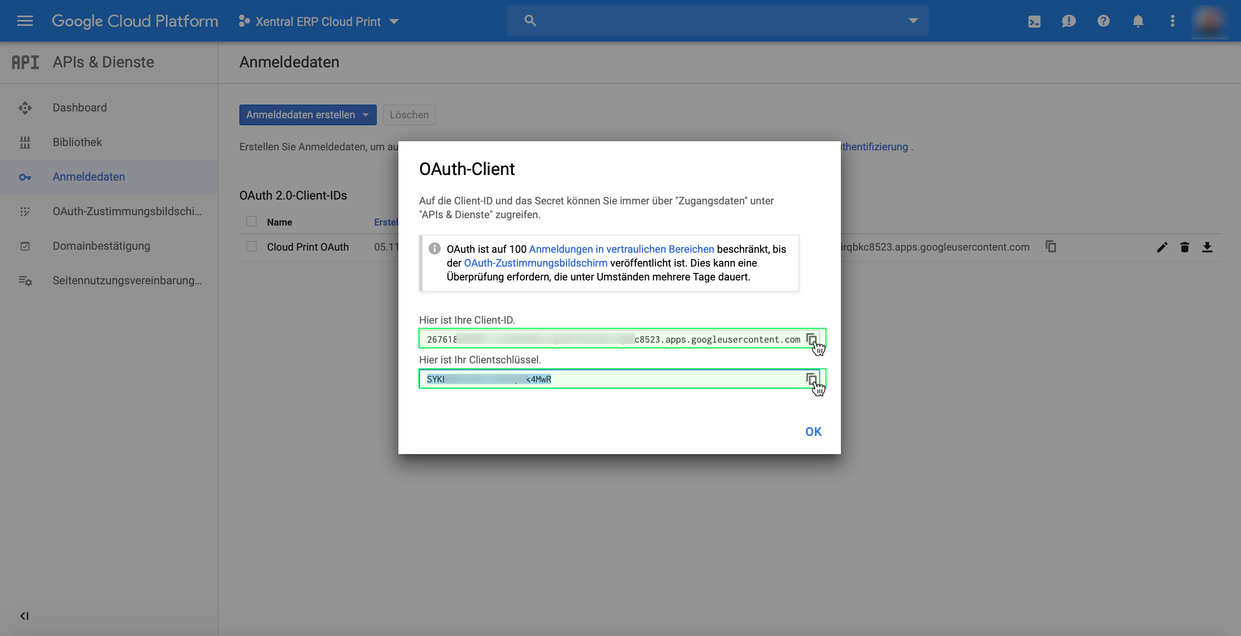Toggle the select-all Name header checkbox
The width and height of the screenshot is (1241, 636).
point(251,222)
